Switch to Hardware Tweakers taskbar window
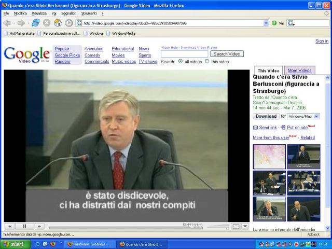The image size is (332, 249). pyautogui.click(x=90, y=244)
